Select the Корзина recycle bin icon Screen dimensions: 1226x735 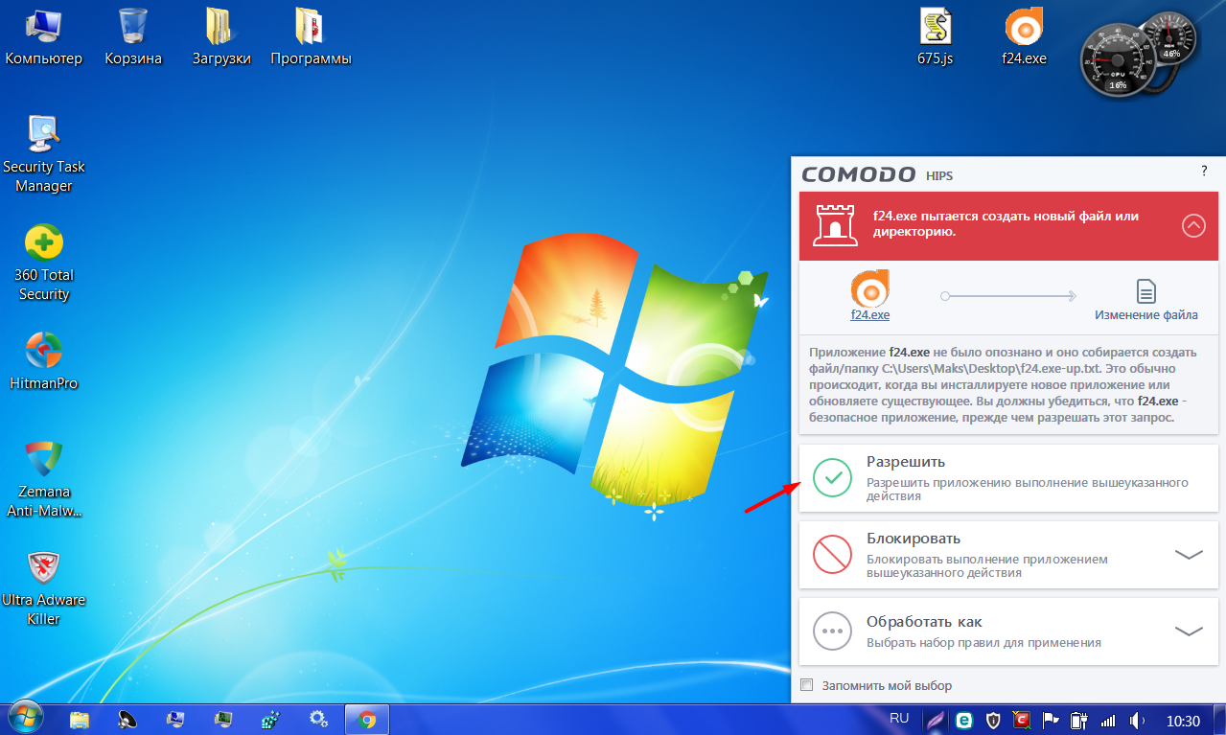[x=133, y=36]
